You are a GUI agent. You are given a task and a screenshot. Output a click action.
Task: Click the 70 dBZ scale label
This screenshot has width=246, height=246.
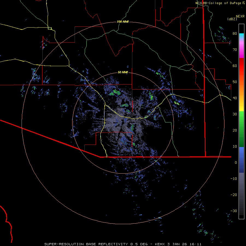pos(235,50)
